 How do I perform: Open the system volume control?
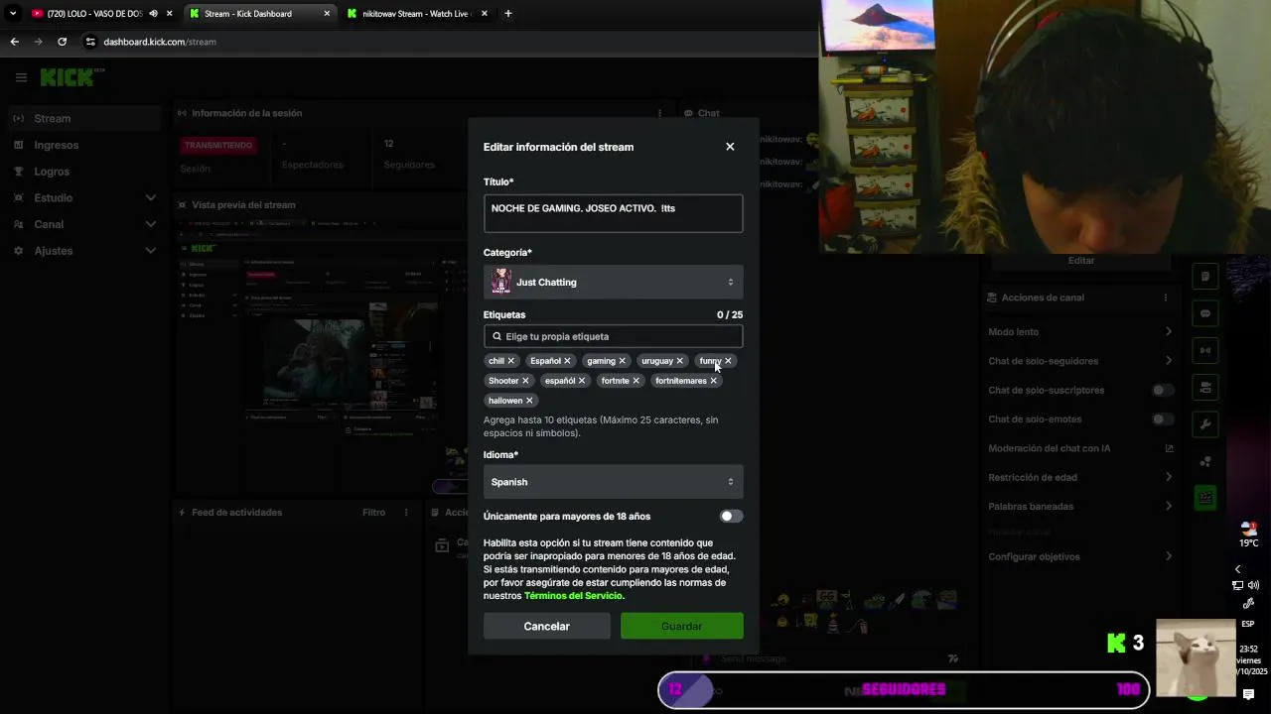[1254, 585]
